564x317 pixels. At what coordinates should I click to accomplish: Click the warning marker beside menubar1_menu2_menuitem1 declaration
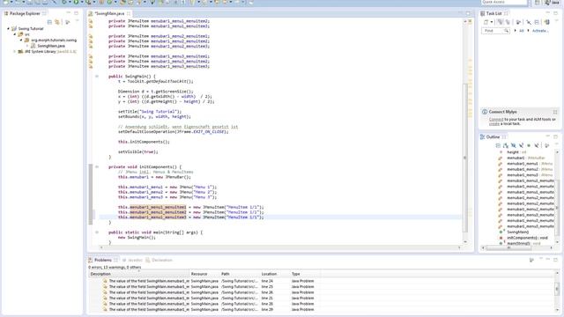tap(91, 36)
